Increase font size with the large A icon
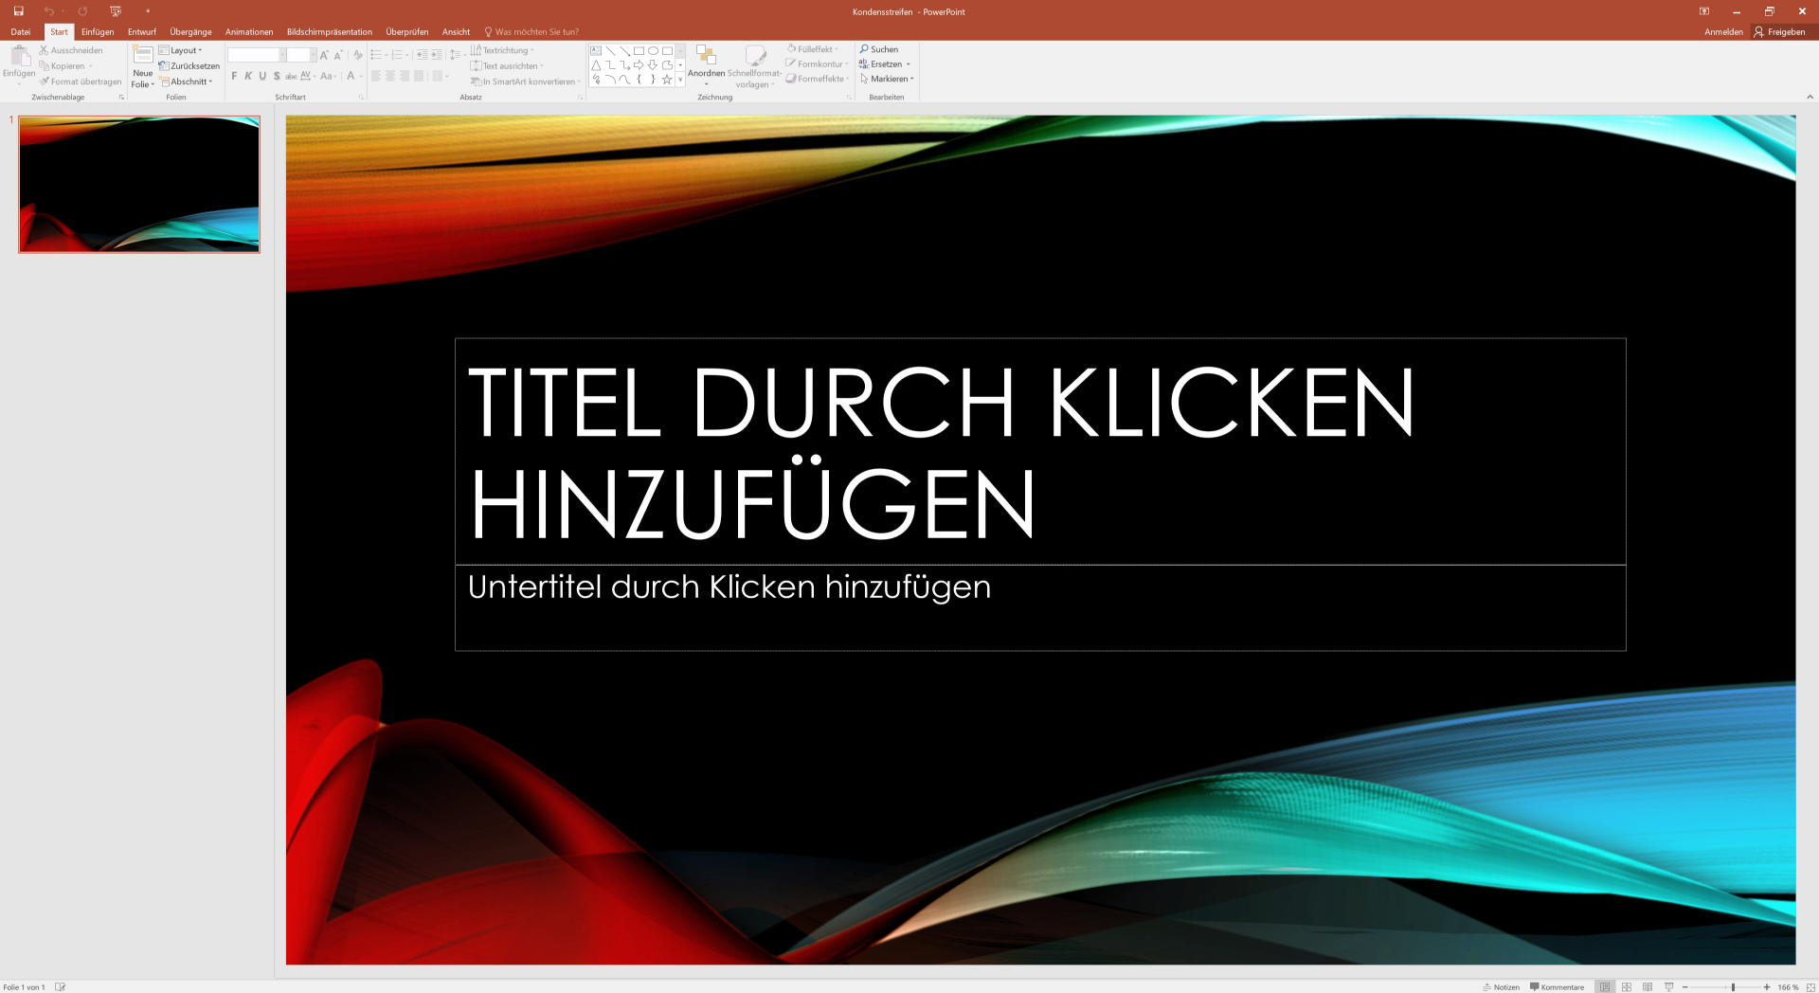The height and width of the screenshot is (993, 1819). (324, 55)
